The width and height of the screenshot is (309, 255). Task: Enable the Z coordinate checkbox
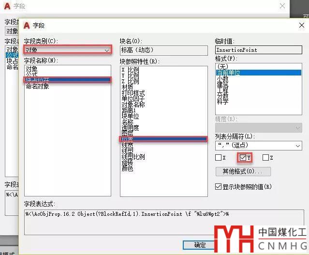(x=265, y=157)
